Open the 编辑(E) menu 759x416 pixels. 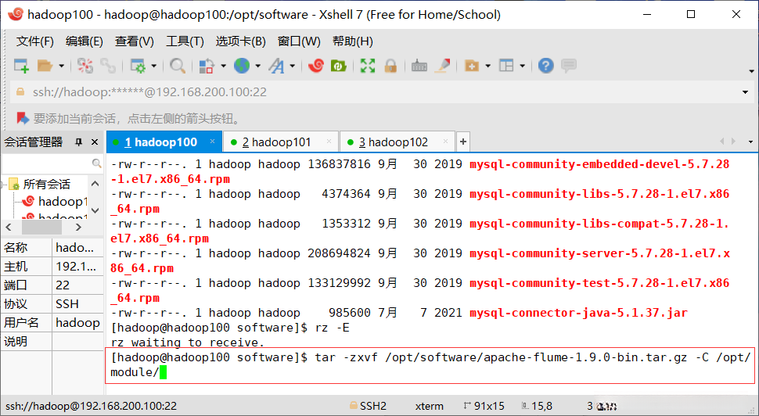coord(85,41)
